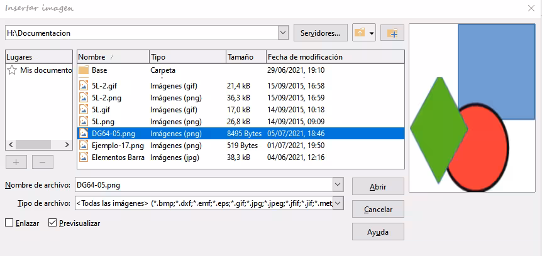This screenshot has height=256, width=542.
Task: Click the date 14/09/2015, 09:09
Action: 296,122
